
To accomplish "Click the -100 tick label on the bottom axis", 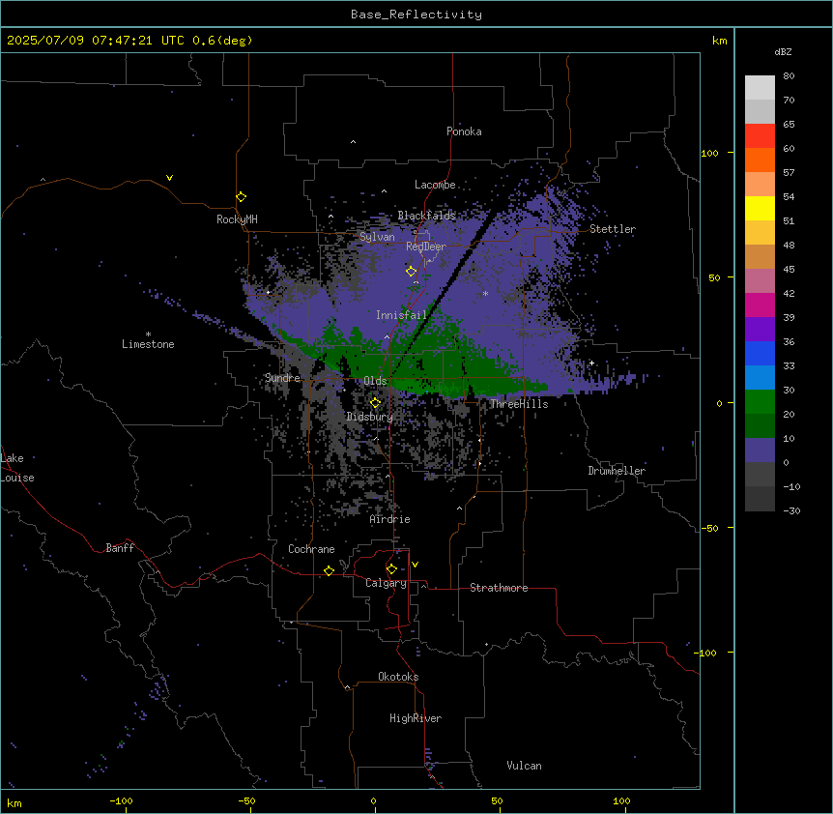I will [x=121, y=800].
